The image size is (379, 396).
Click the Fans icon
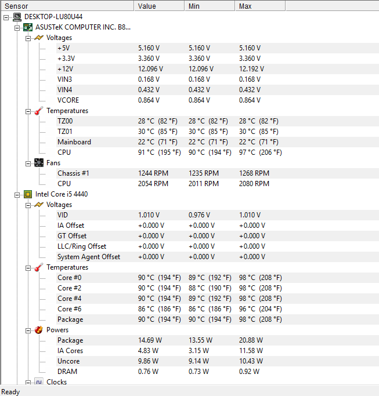click(39, 163)
